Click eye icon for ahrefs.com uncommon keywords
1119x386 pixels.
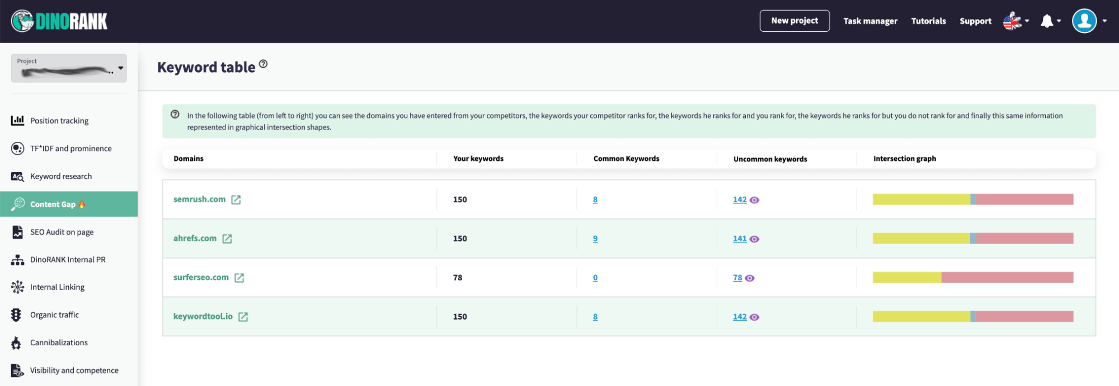coord(754,239)
